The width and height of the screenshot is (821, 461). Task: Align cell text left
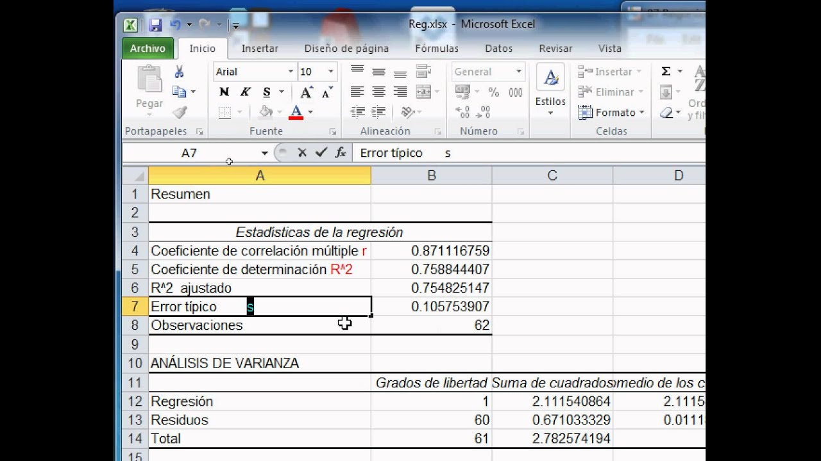click(x=357, y=92)
